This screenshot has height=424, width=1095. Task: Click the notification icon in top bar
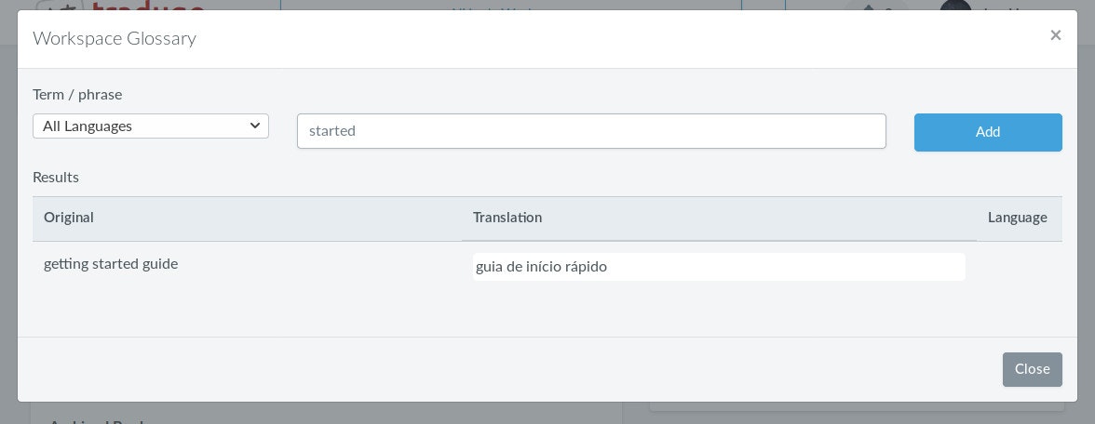point(870,6)
